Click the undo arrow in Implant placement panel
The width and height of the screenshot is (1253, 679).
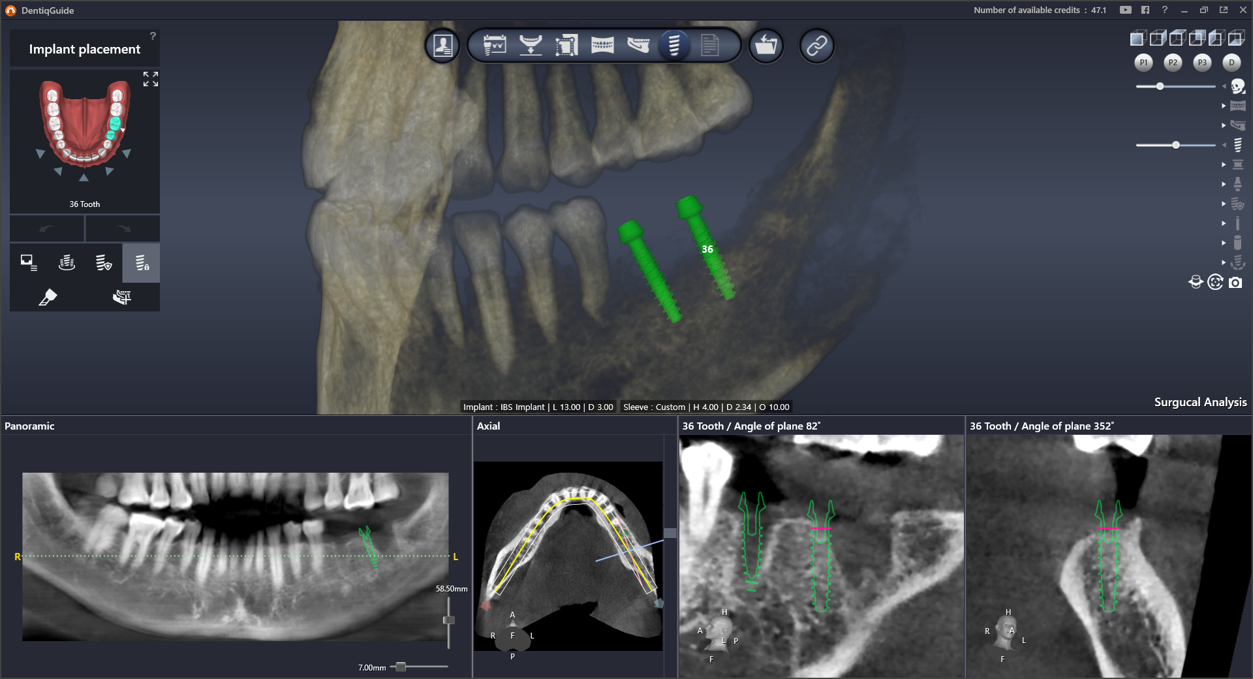pyautogui.click(x=46, y=229)
